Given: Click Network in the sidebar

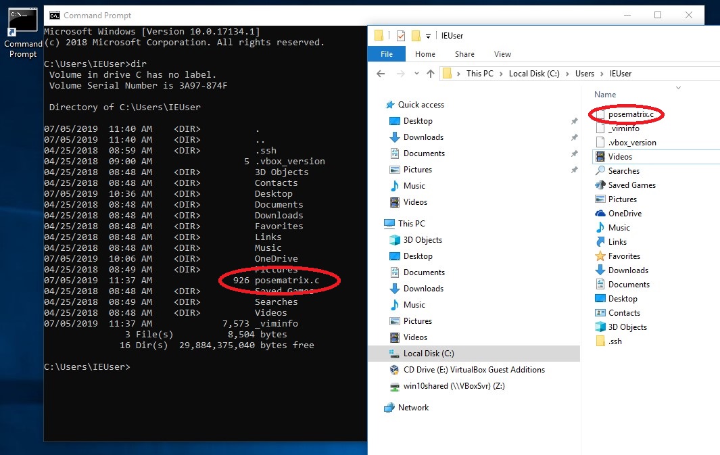Looking at the screenshot, I should (413, 407).
